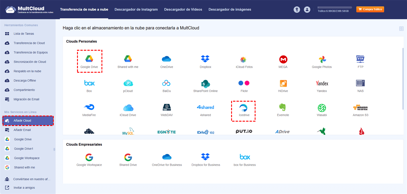Select the WebDAV icon
This screenshot has height=194, width=407.
click(167, 107)
